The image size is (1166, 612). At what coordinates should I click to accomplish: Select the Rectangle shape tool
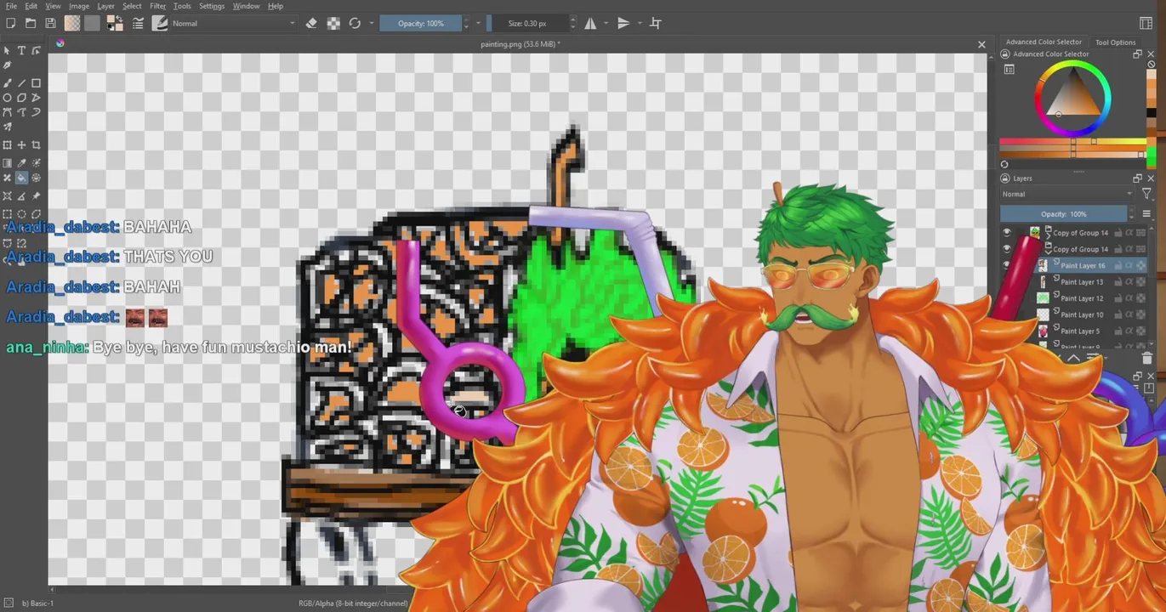tap(36, 83)
